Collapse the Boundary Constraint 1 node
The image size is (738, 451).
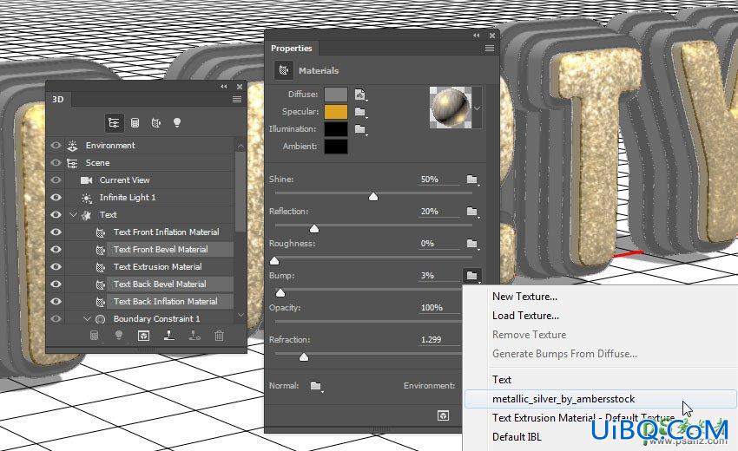[87, 319]
